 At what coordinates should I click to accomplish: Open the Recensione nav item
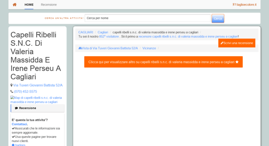[49, 4]
